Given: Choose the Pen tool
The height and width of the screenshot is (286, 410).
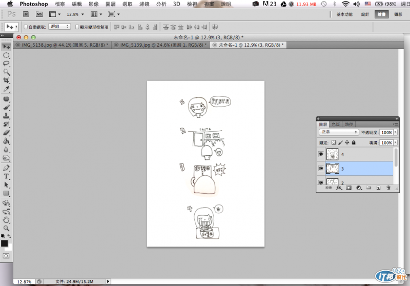Looking at the screenshot, I should (7, 168).
